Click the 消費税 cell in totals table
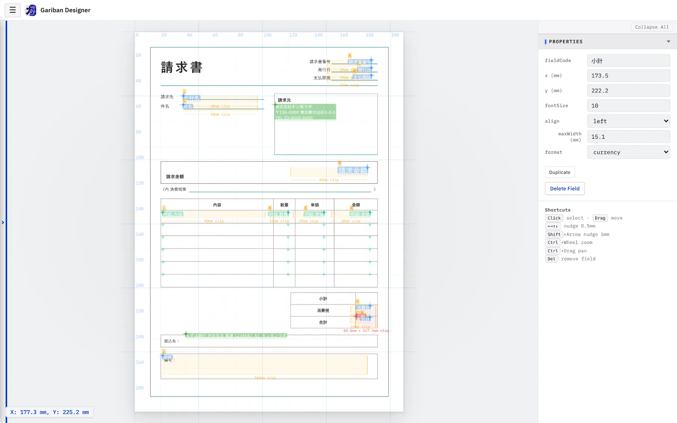The height and width of the screenshot is (423, 677). click(x=323, y=311)
